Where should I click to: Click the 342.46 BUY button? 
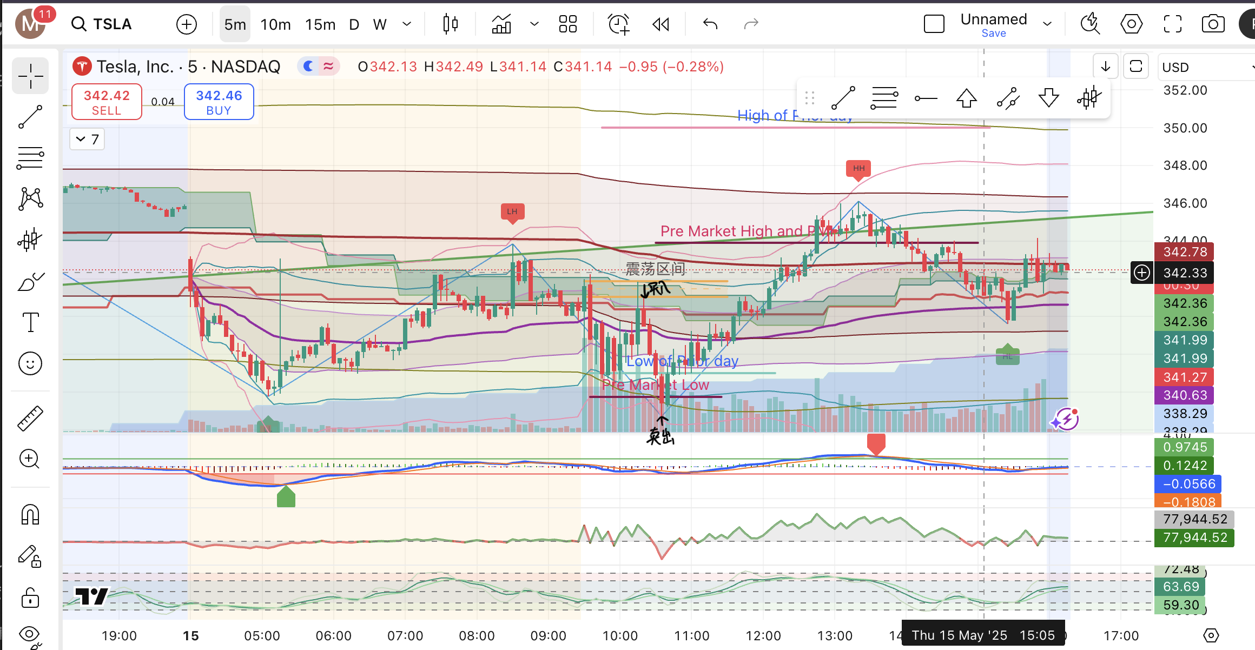219,102
